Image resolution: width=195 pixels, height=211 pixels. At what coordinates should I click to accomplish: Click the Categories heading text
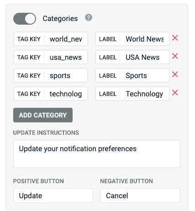coord(60,19)
